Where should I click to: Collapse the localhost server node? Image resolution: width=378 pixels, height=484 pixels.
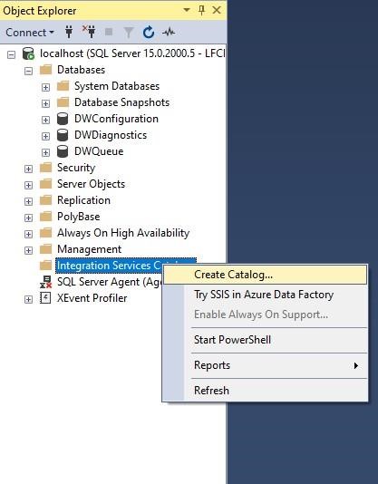[x=12, y=55]
